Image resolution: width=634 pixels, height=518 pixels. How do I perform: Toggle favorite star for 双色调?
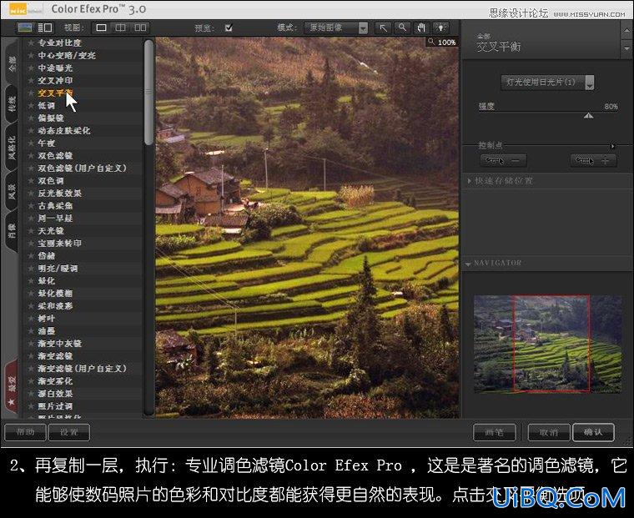tap(31, 181)
